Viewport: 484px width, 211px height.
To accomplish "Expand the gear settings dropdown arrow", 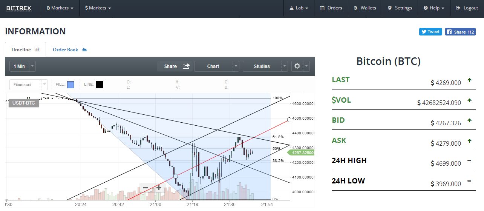I will point(306,66).
